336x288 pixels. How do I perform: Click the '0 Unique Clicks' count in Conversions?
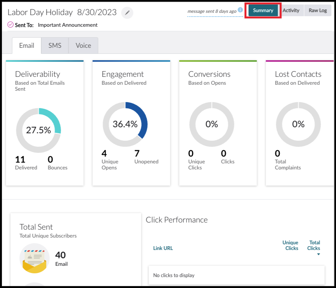pyautogui.click(x=197, y=160)
